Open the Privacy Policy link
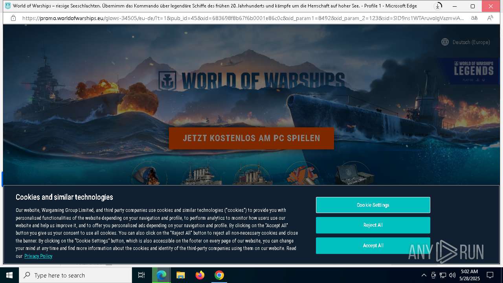Screen dimensions: 503x283 click(38, 256)
